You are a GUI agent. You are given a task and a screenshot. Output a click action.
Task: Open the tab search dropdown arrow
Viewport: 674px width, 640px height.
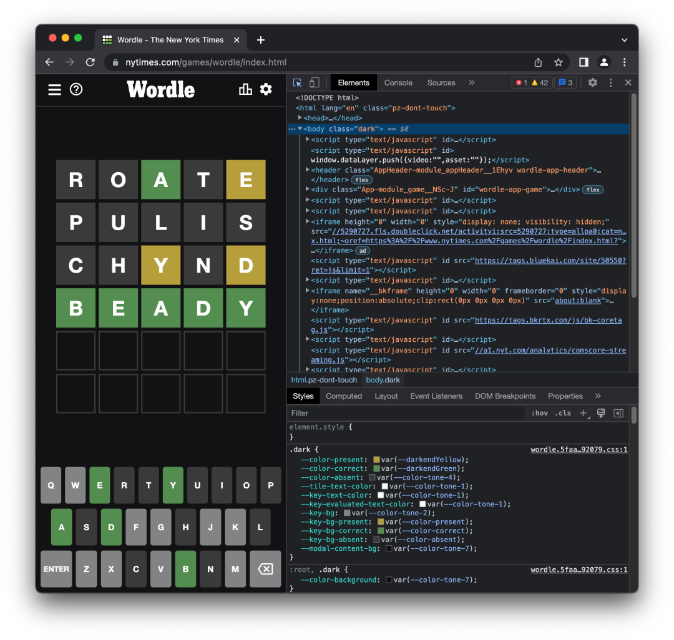[x=624, y=40]
